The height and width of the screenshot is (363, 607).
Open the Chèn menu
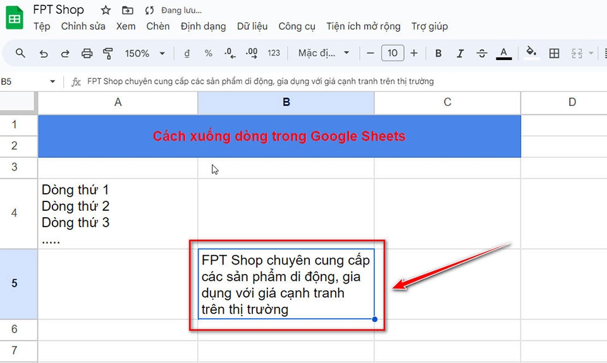pyautogui.click(x=158, y=27)
